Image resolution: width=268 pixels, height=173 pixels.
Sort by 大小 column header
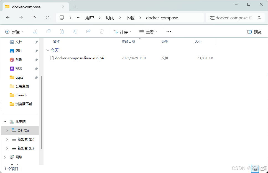198,41
